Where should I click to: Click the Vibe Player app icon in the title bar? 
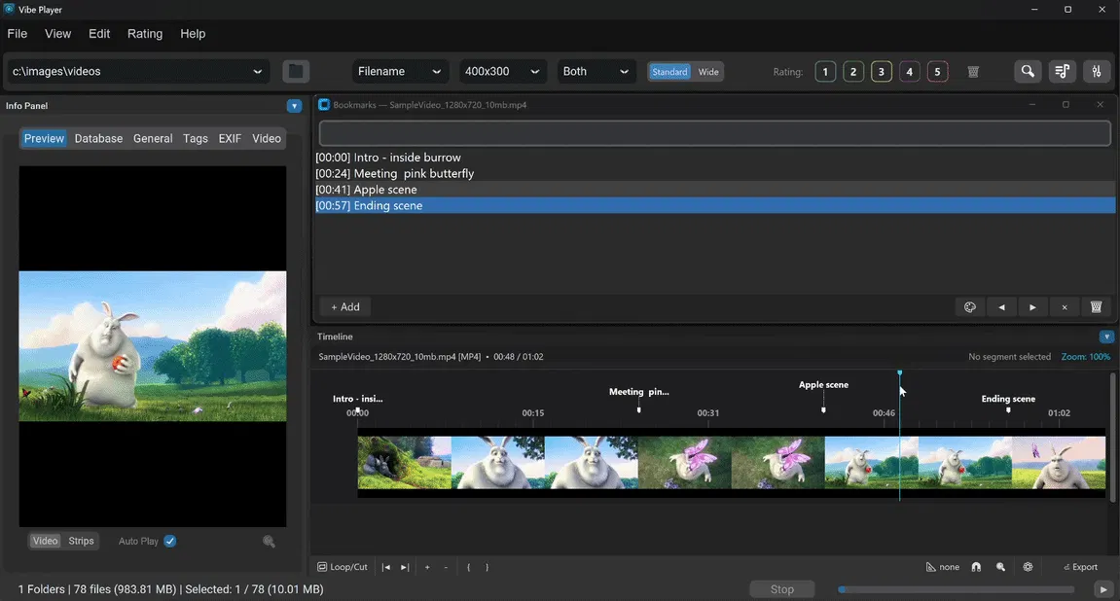tap(9, 9)
